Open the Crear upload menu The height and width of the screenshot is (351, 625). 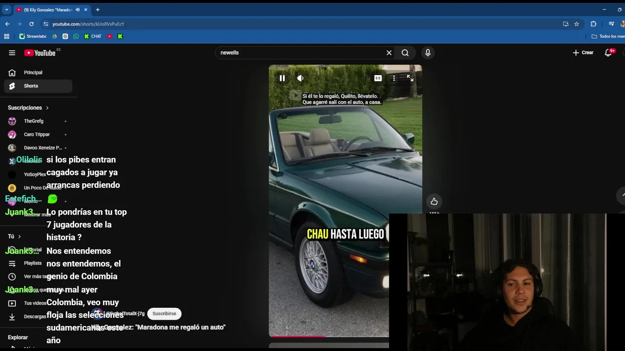click(x=583, y=53)
